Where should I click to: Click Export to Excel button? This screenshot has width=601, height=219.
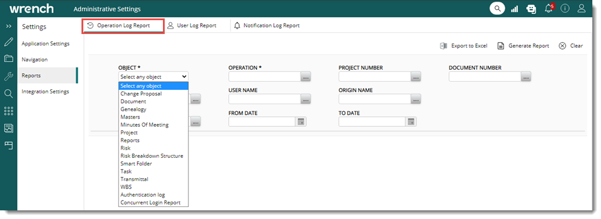click(x=464, y=46)
